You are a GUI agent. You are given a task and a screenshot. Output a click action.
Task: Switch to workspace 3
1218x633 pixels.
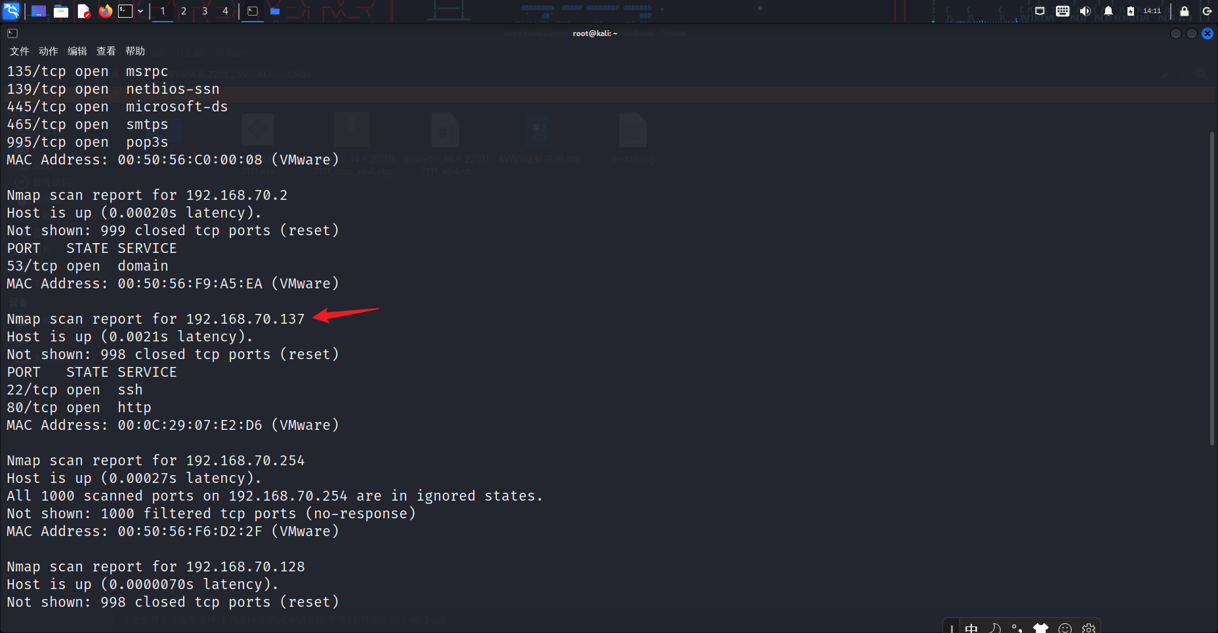tap(204, 11)
